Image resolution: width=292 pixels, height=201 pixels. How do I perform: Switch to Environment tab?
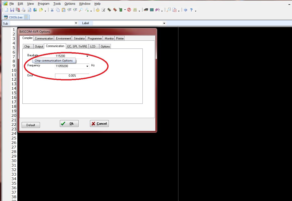tap(63, 38)
